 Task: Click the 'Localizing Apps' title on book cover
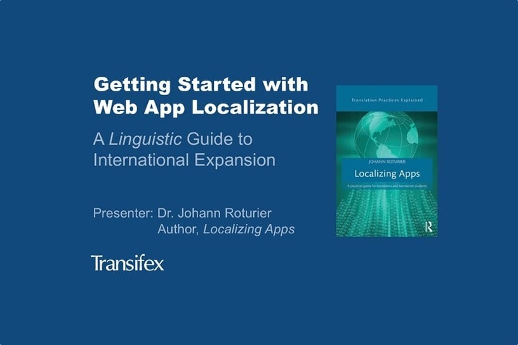tap(387, 174)
